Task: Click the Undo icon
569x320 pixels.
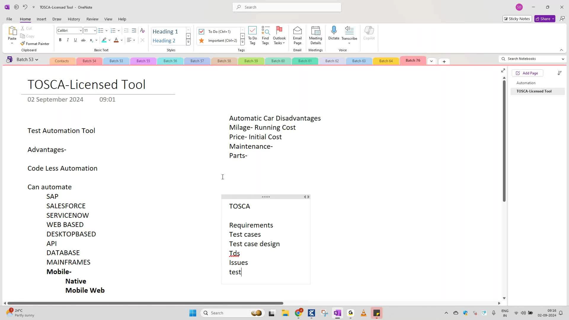Action: click(25, 7)
